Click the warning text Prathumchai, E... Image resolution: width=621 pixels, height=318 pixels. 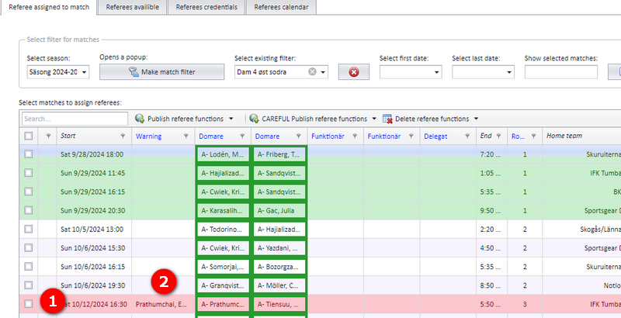(x=161, y=304)
